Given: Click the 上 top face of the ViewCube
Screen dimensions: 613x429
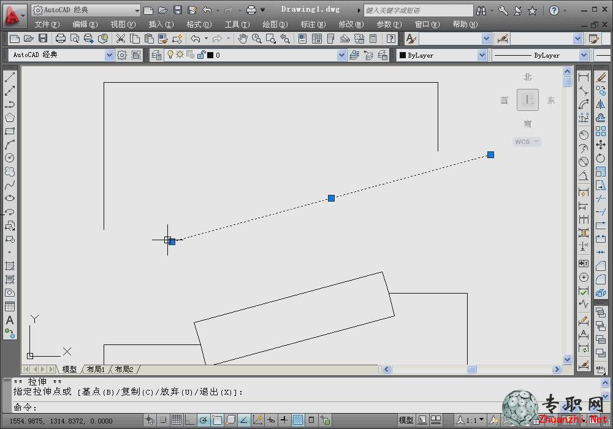Looking at the screenshot, I should point(528,100).
